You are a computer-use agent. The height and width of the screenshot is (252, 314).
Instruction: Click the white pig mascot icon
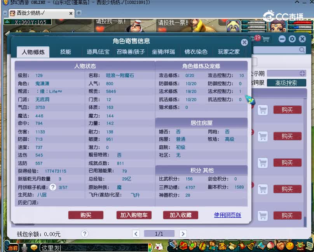159,247
